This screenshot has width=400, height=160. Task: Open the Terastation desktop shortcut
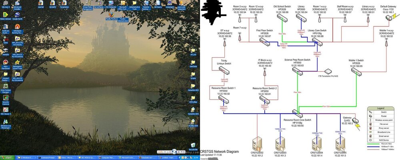pyautogui.click(x=64, y=4)
